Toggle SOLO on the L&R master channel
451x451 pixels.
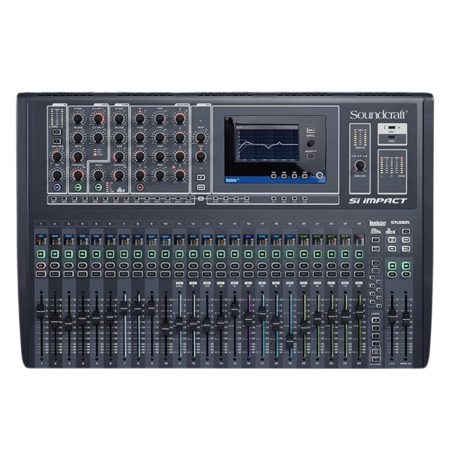[x=392, y=274]
